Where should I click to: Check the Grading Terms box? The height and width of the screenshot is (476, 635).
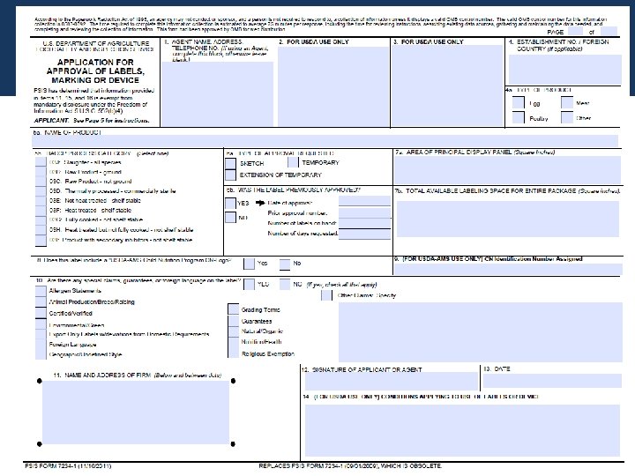click(233, 309)
